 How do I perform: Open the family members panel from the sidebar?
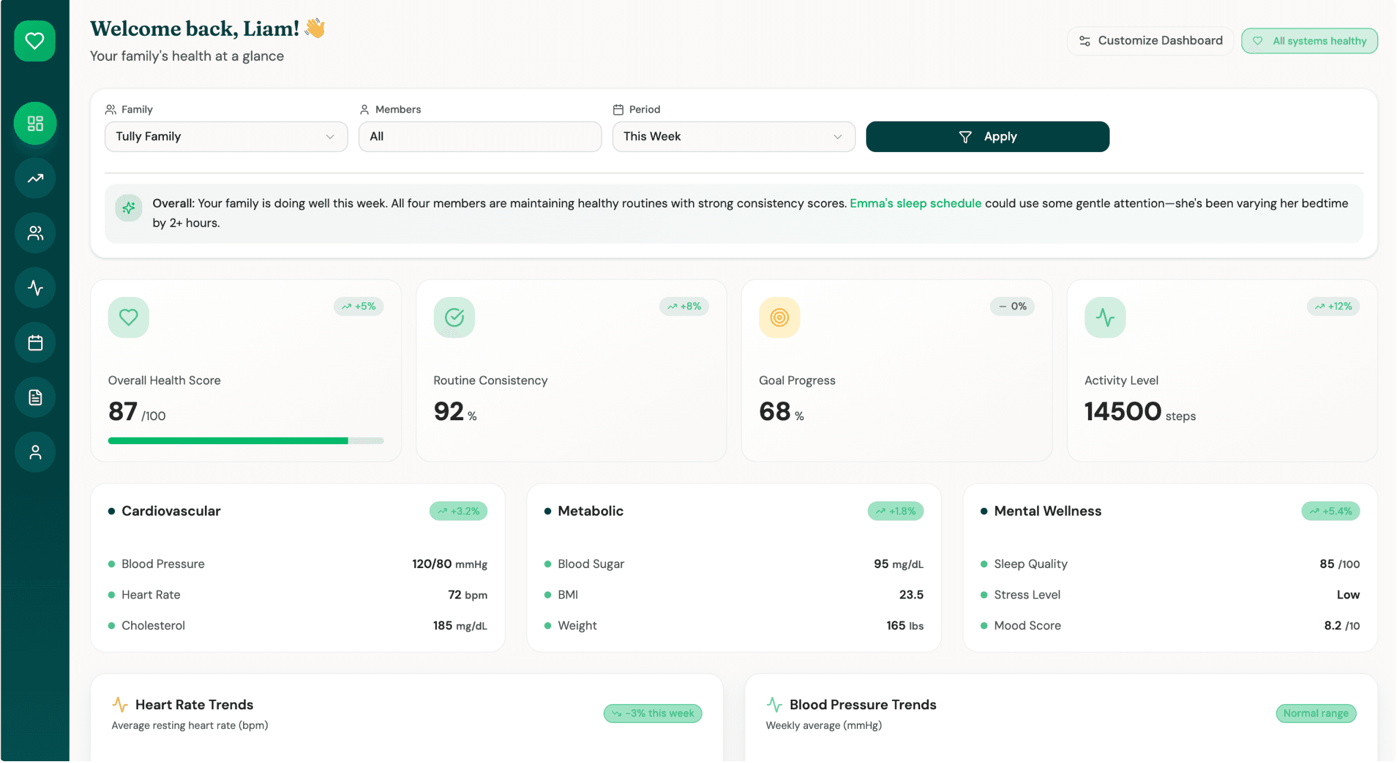[35, 232]
